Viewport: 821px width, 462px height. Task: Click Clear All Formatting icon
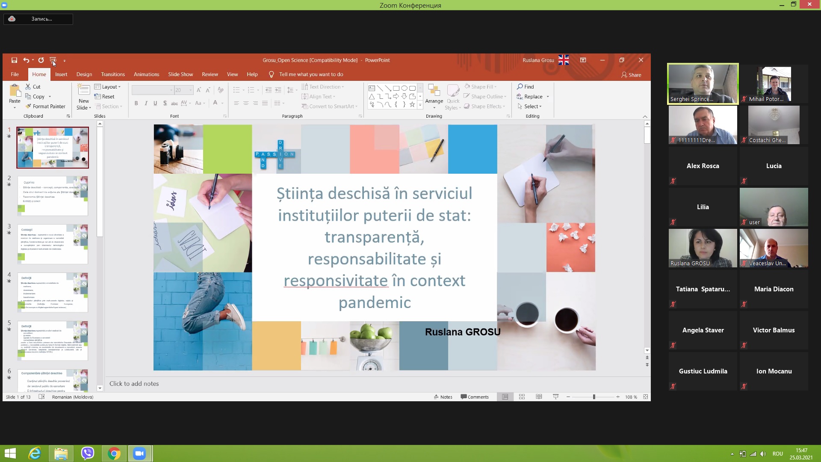pyautogui.click(x=221, y=90)
